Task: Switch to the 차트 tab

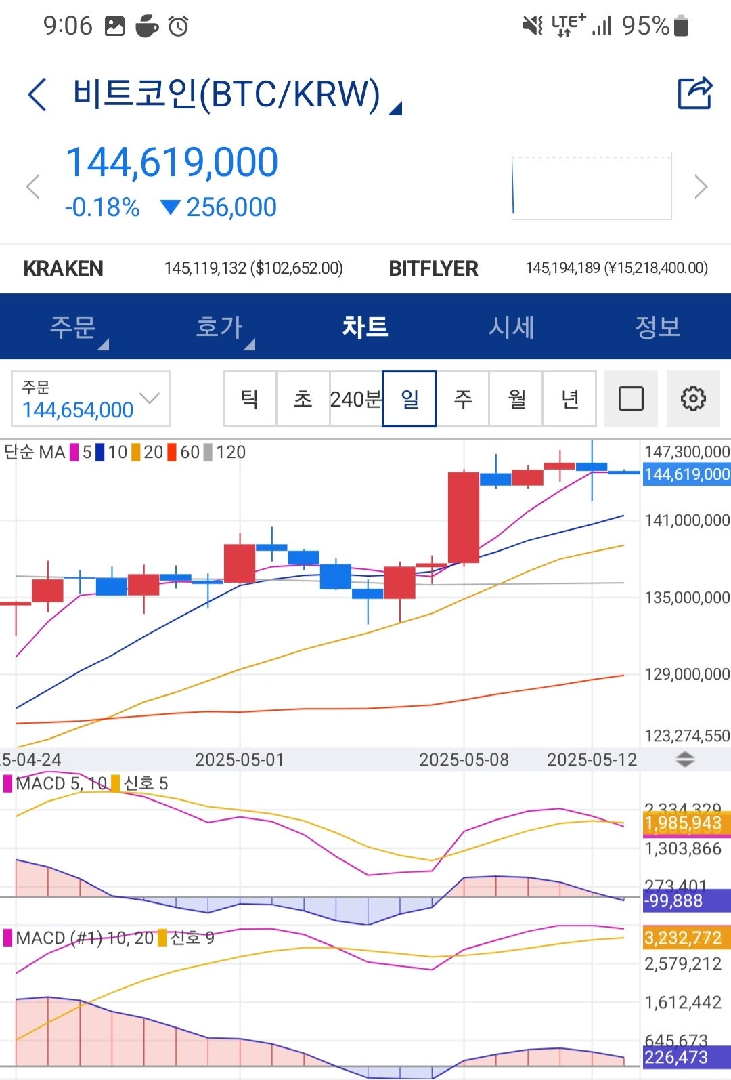Action: tap(365, 327)
